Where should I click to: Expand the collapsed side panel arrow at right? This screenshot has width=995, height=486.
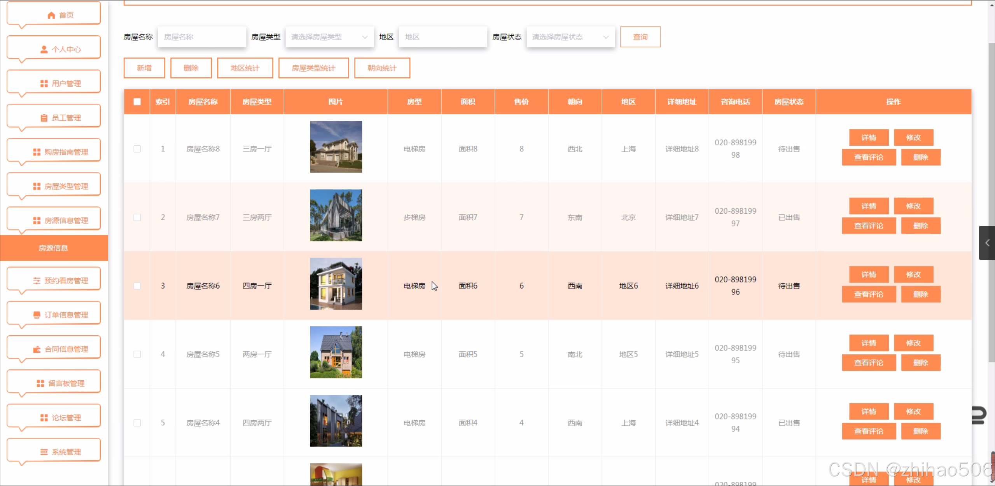pyautogui.click(x=987, y=243)
